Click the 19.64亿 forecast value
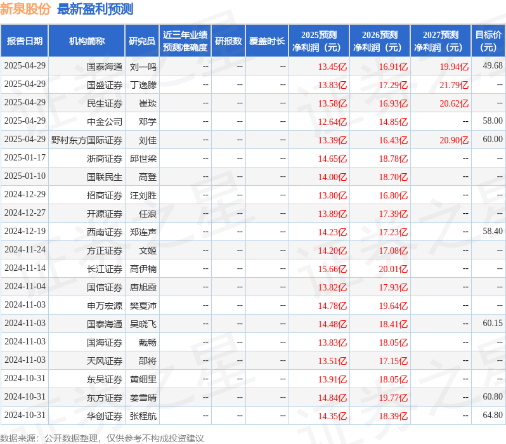 [x=393, y=306]
